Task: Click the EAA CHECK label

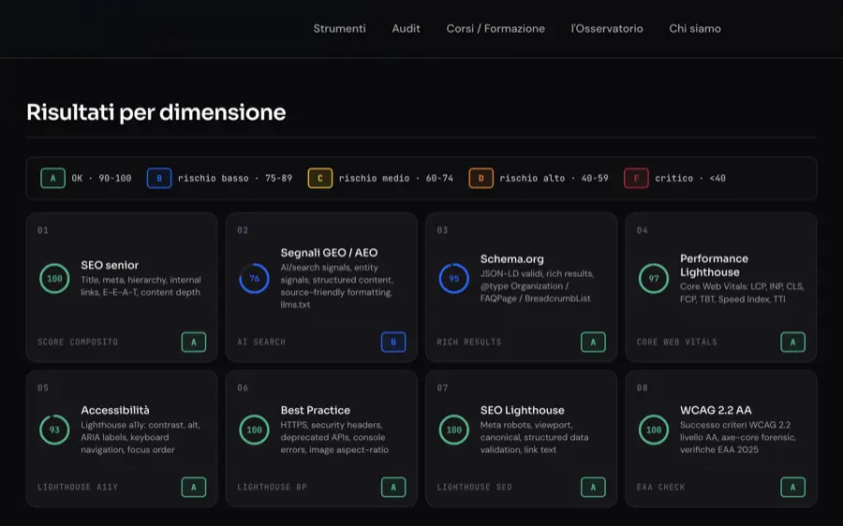Action: [660, 487]
